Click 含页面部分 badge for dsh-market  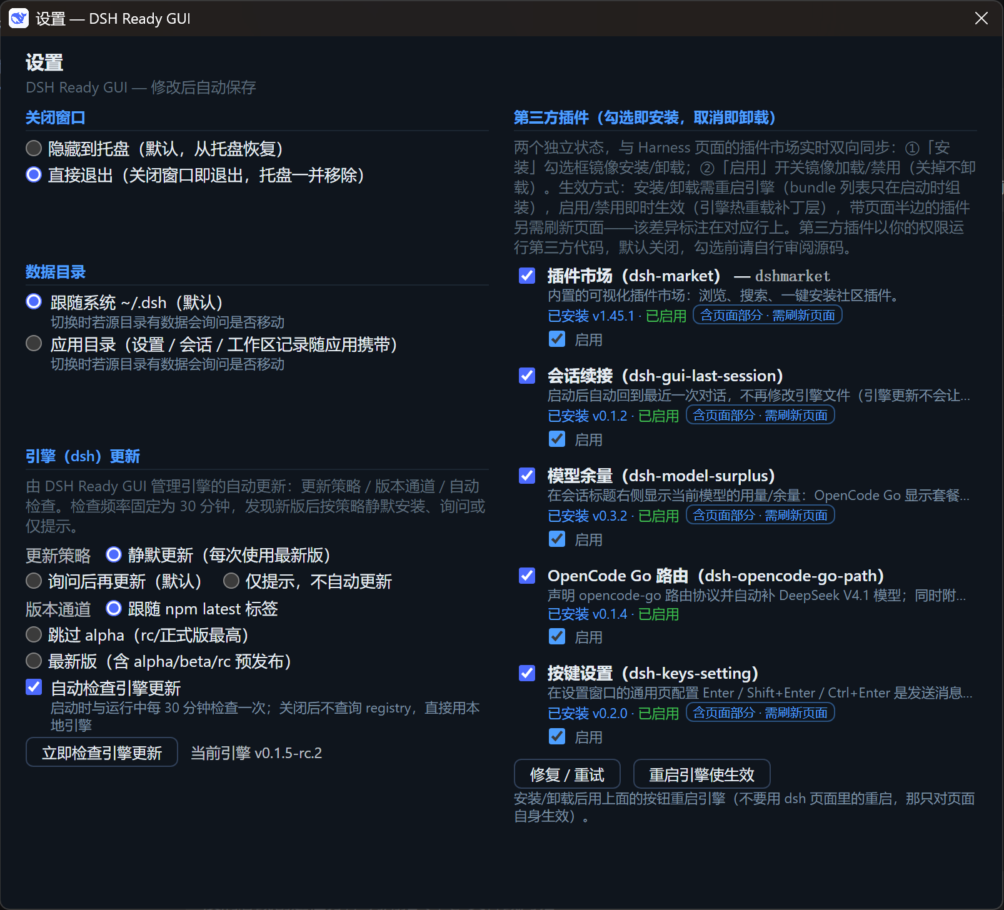tap(768, 316)
